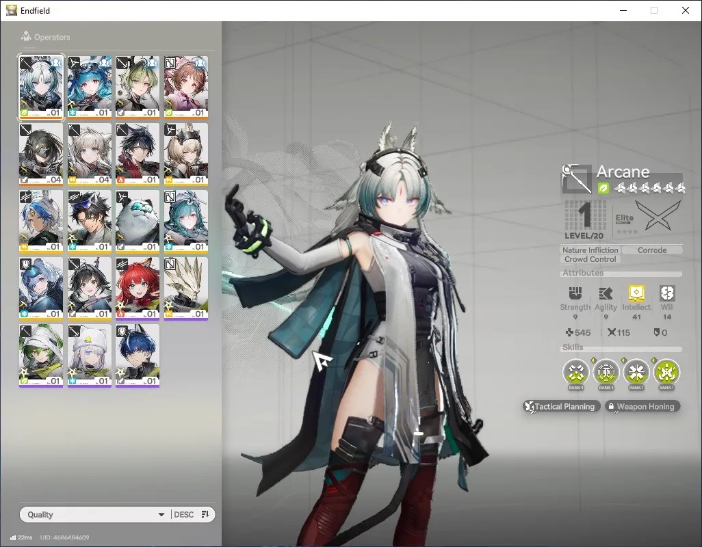
Task: Click the Will attribute icon
Action: [x=667, y=293]
